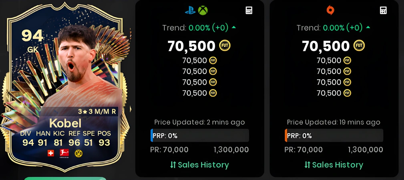Click the PlayStation logo icon
404x180 pixels.
(190, 10)
